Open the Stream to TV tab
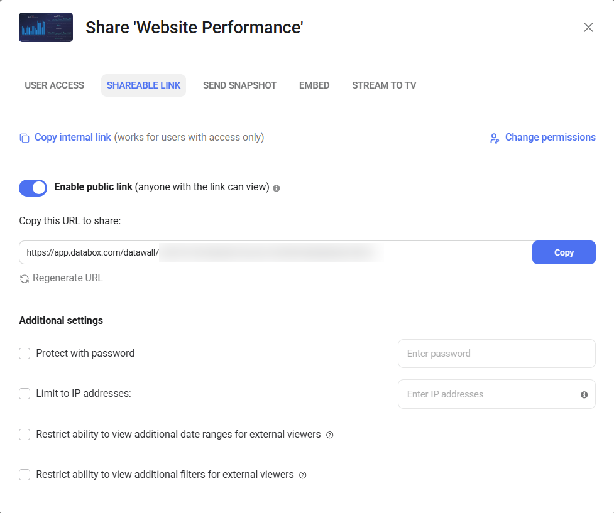Image resolution: width=614 pixels, height=513 pixels. 384,85
